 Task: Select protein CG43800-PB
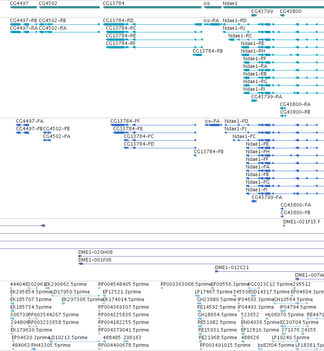[295, 212]
